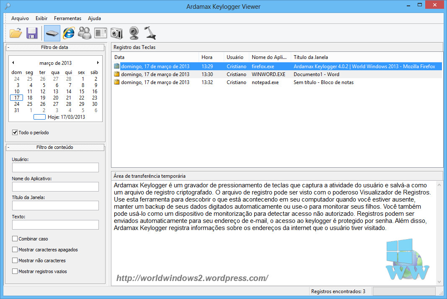The width and height of the screenshot is (447, 299).
Task: Open a log file with folder icon
Action: pos(16,33)
